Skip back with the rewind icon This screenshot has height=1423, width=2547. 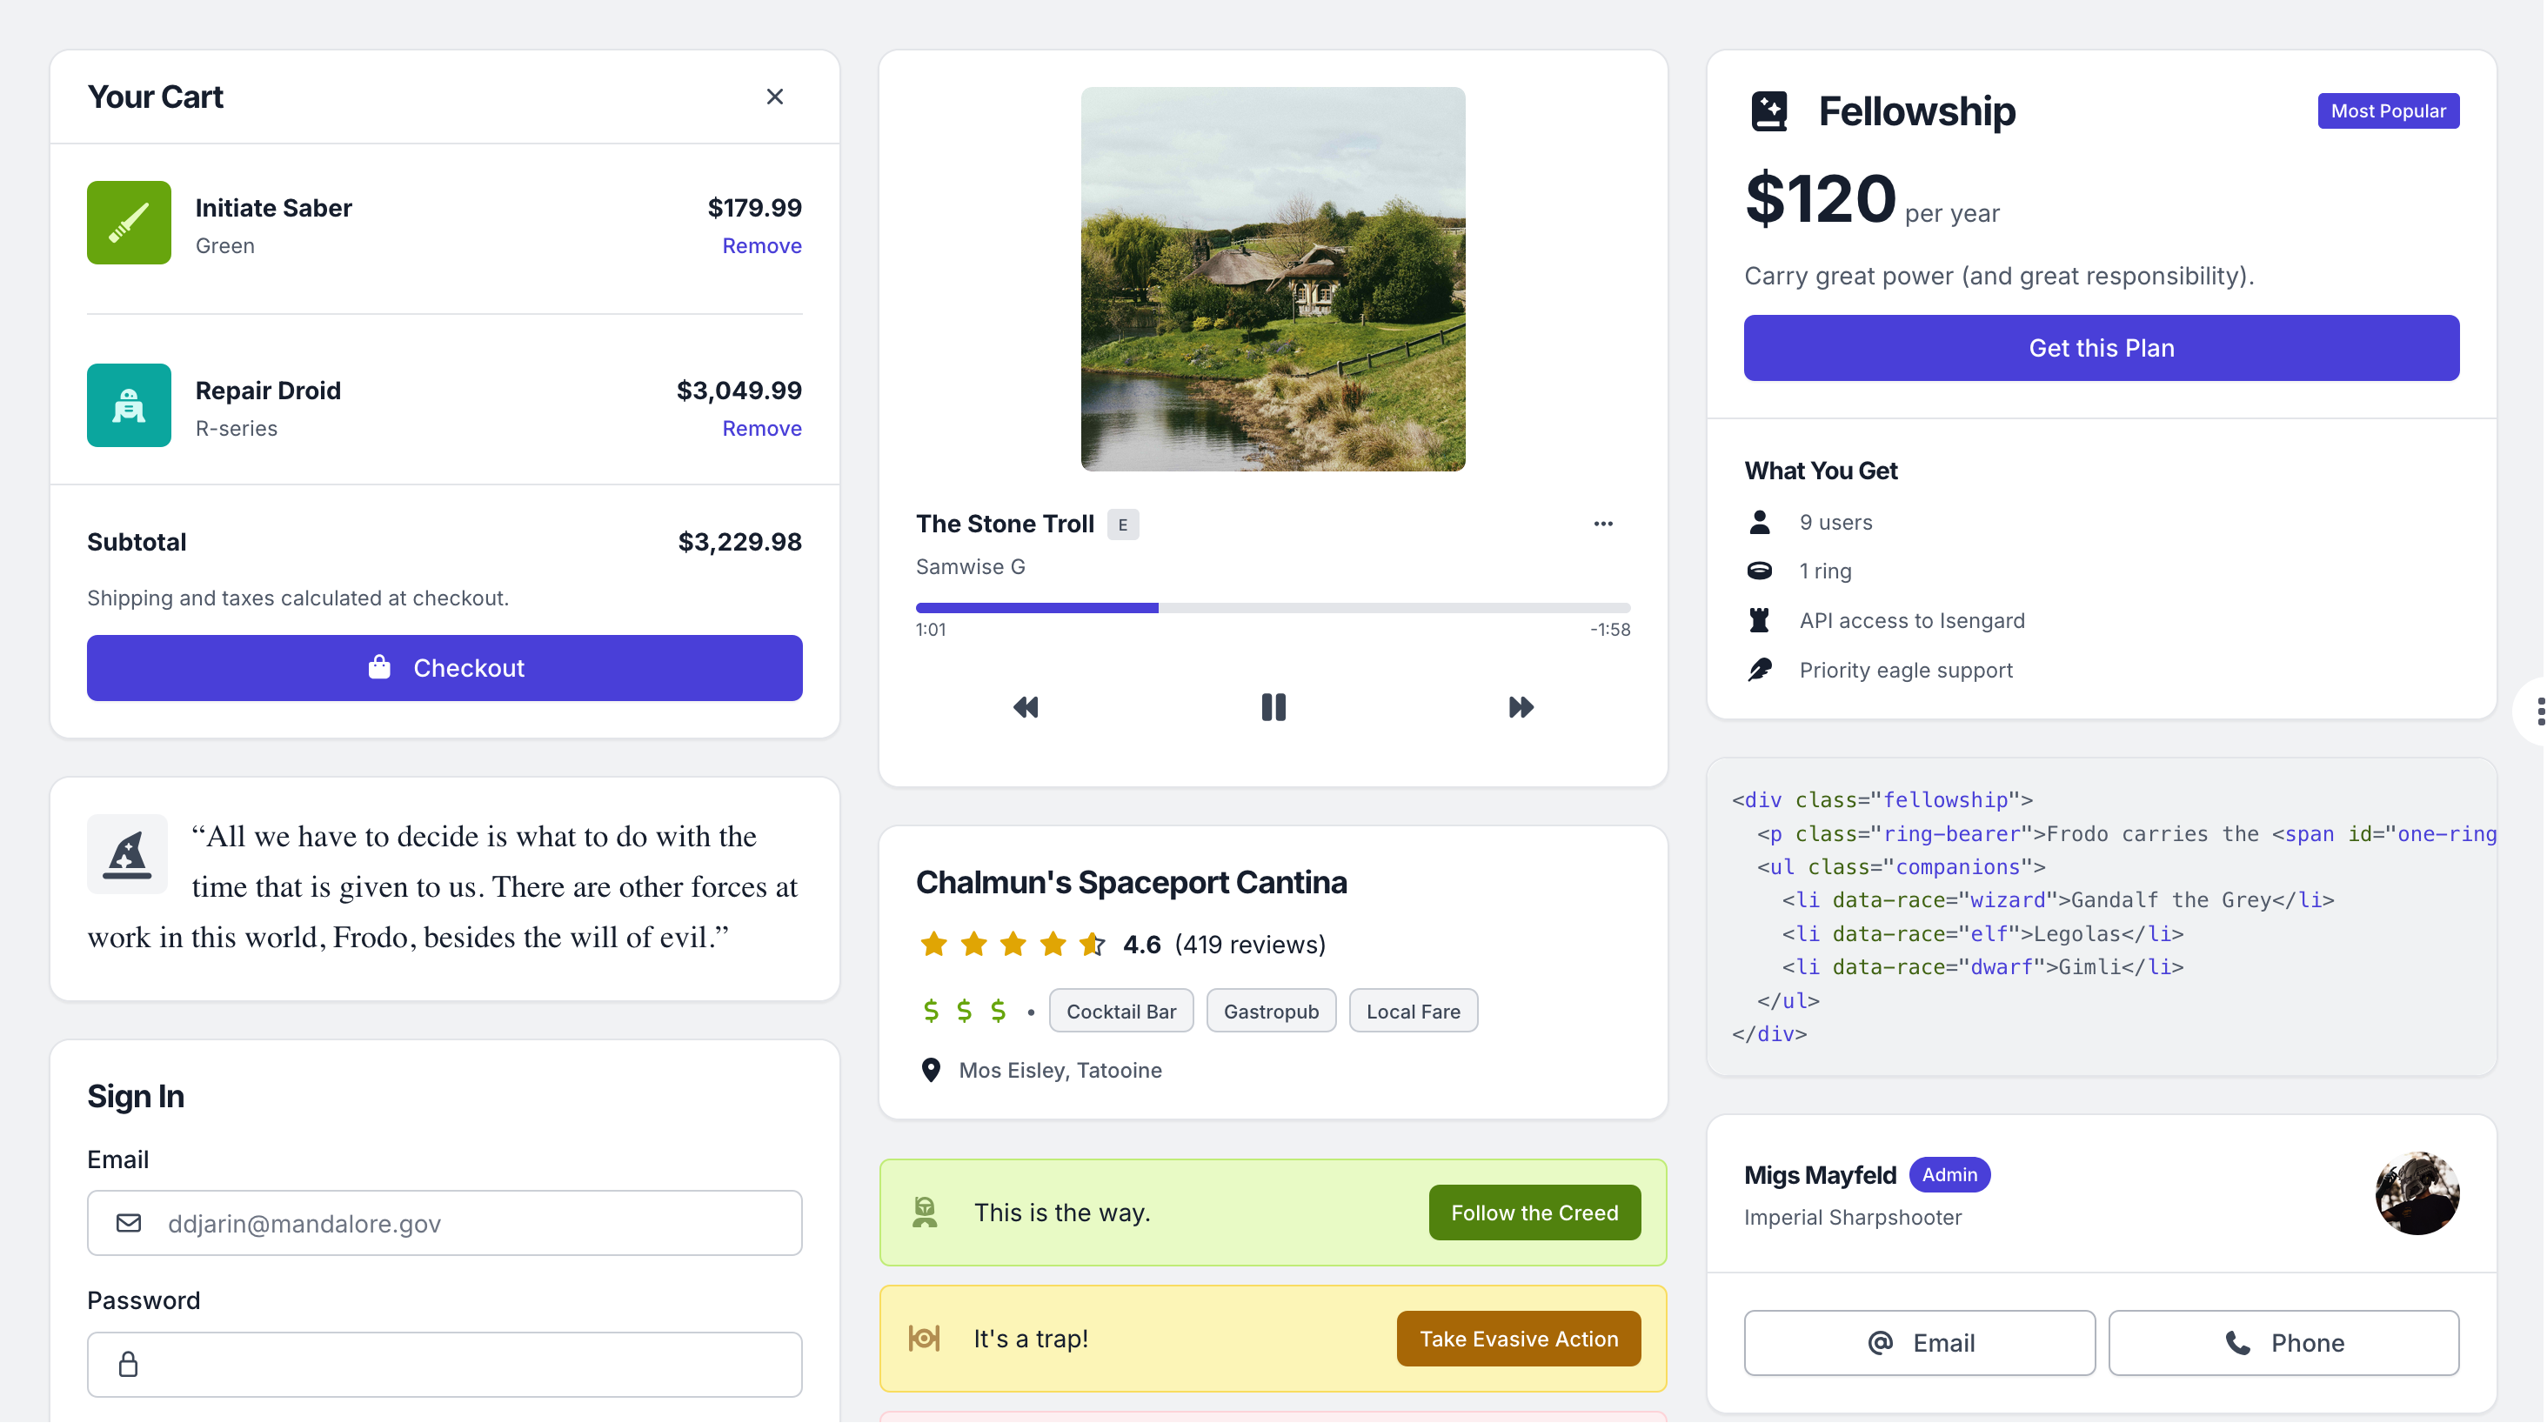1026,707
